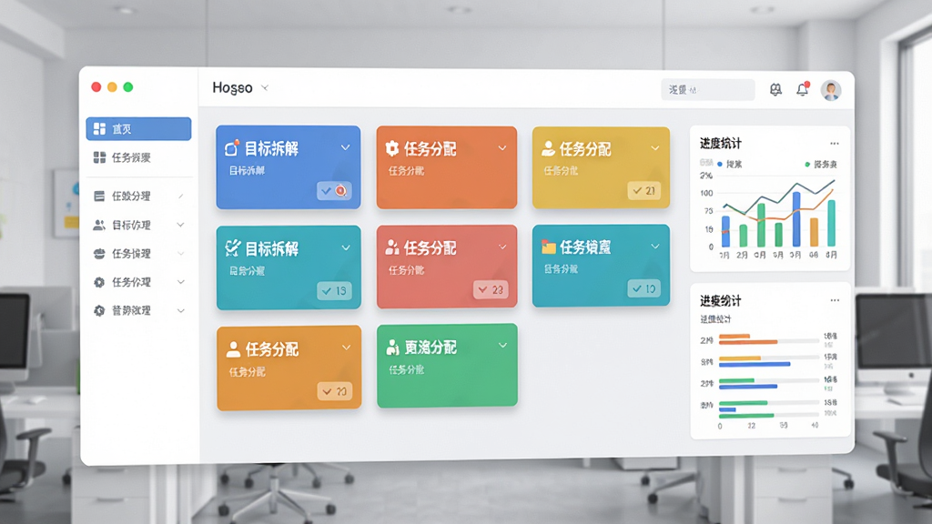Expand the chevron on the top orange gear card

502,148
